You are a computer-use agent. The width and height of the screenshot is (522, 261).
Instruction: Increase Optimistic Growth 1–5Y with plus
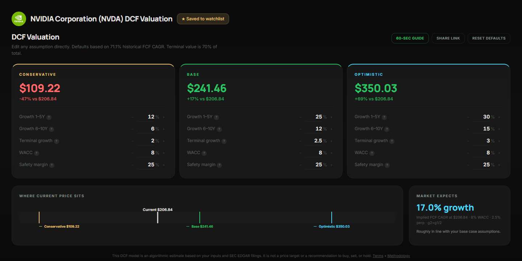click(499, 117)
